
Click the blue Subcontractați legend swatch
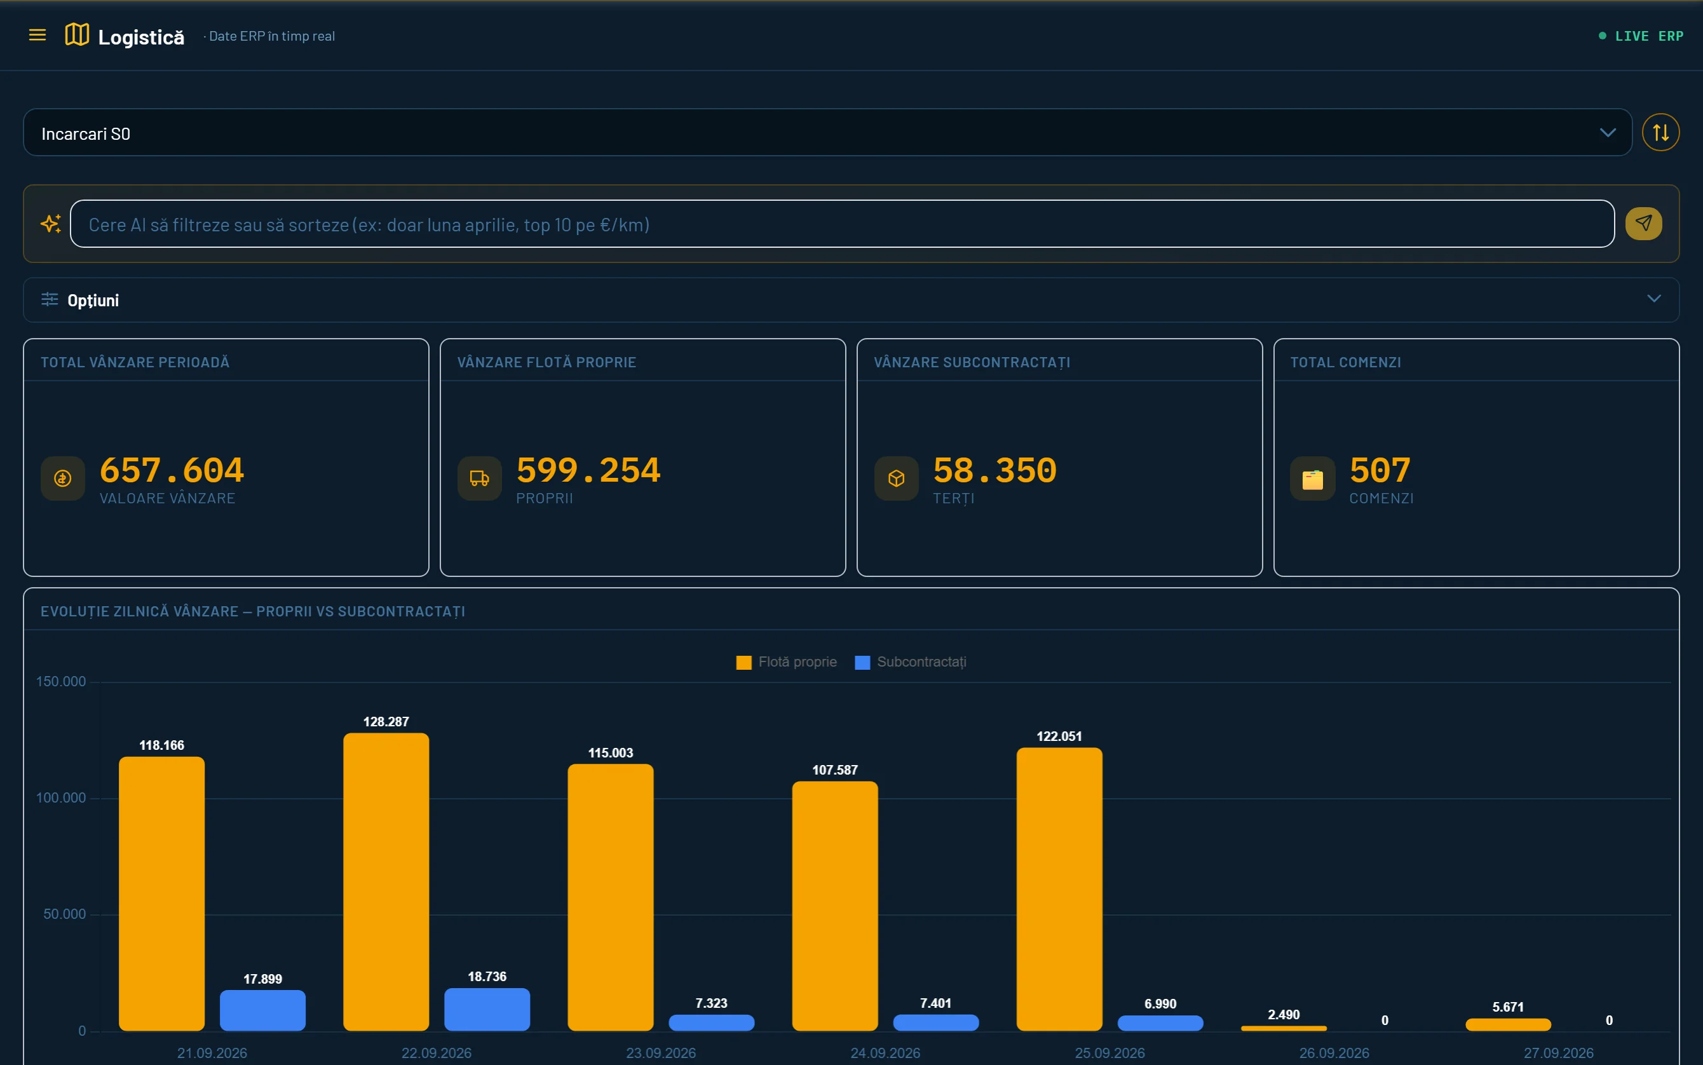point(862,663)
